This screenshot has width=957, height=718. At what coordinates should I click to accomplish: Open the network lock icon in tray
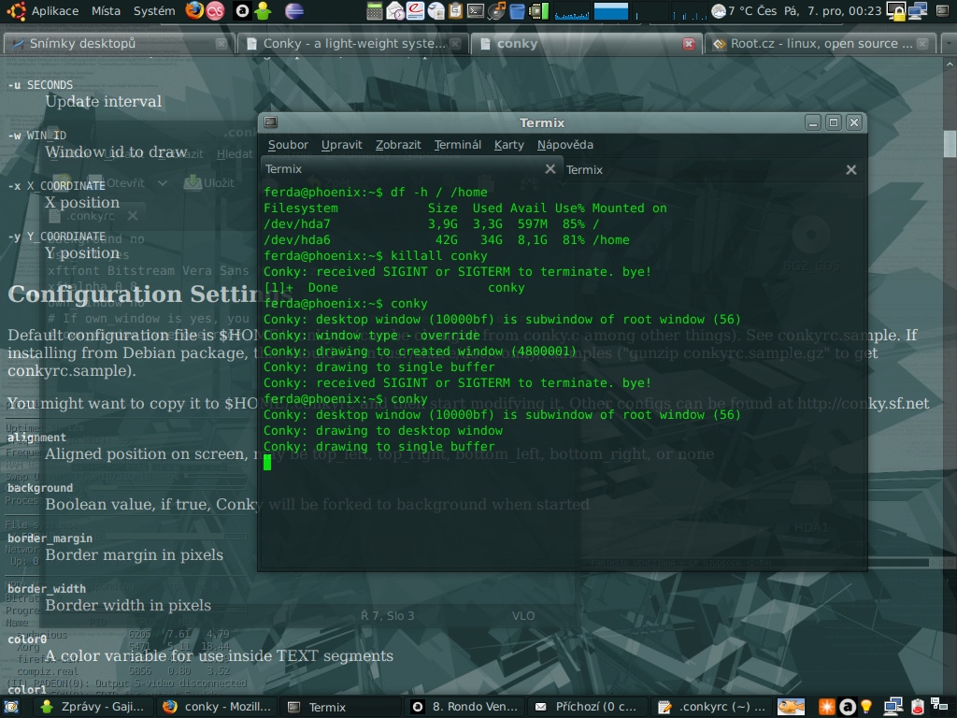click(x=896, y=11)
